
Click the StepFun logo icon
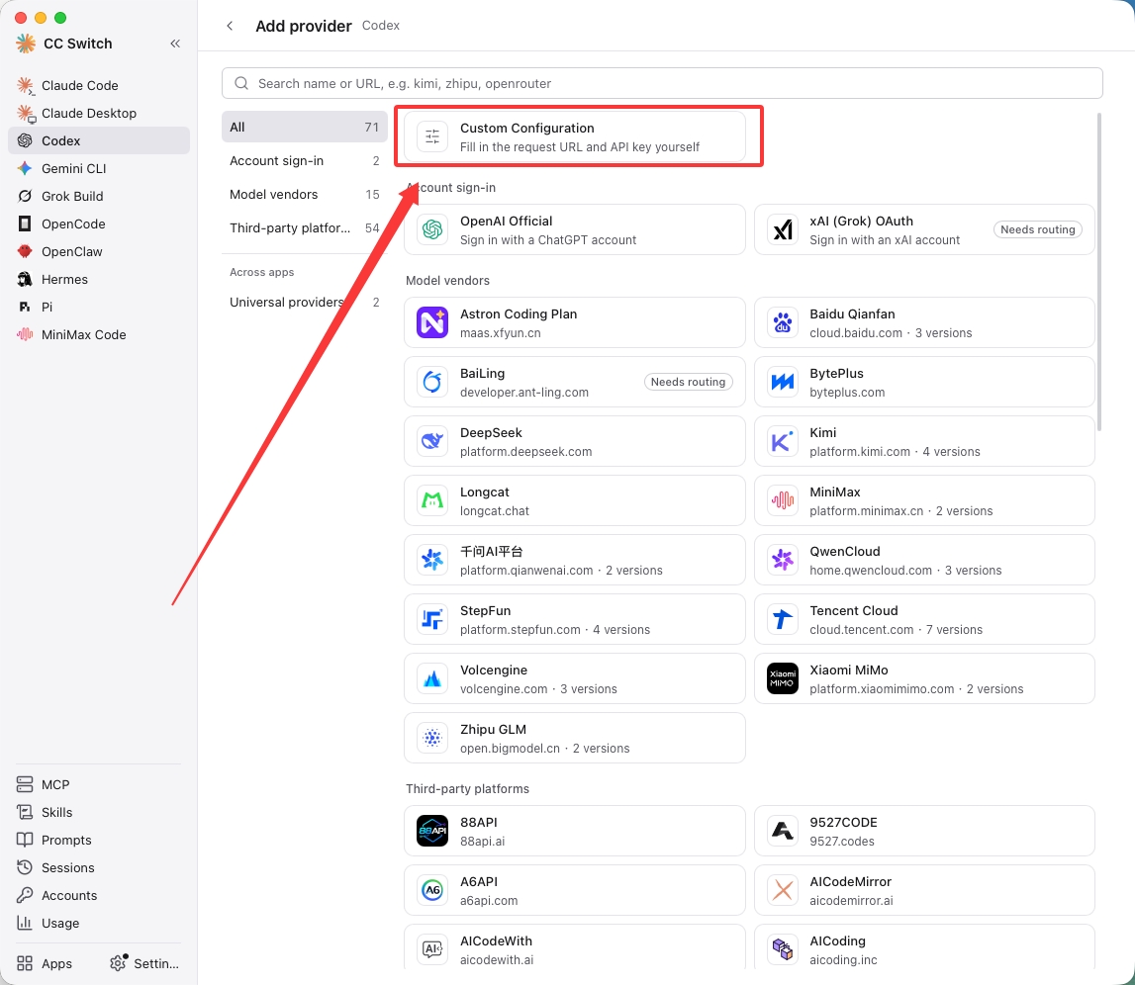coord(432,619)
